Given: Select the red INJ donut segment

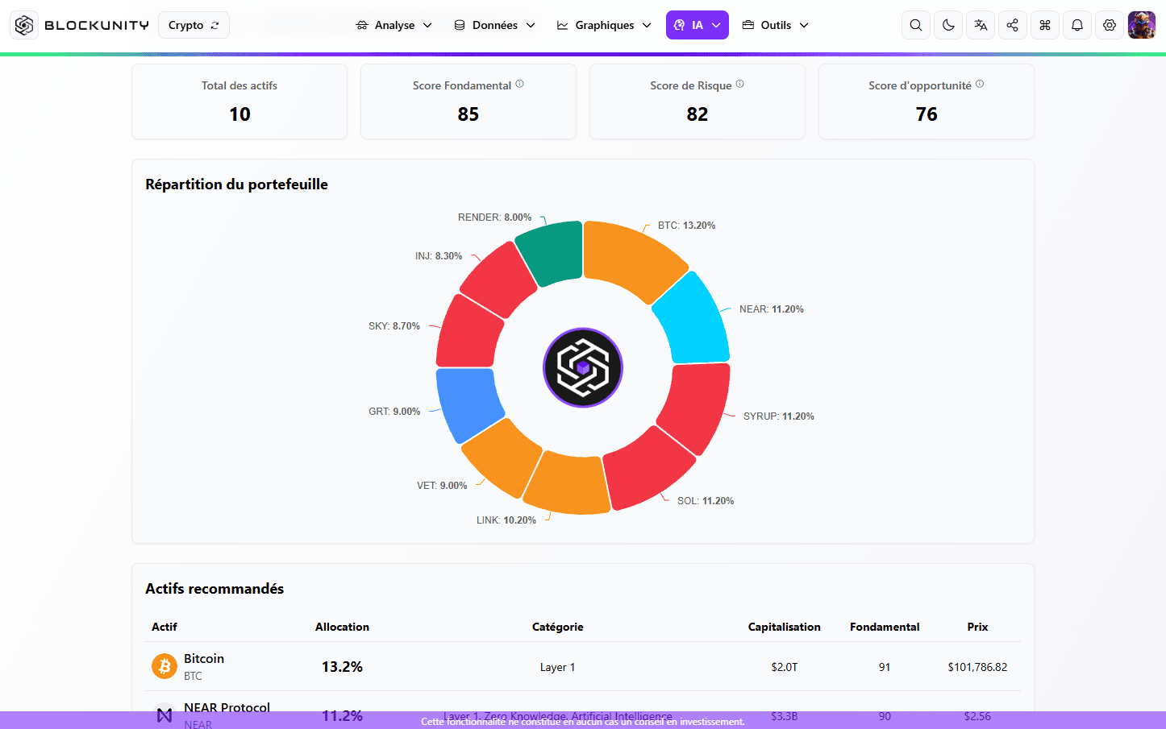Looking at the screenshot, I should [500, 280].
